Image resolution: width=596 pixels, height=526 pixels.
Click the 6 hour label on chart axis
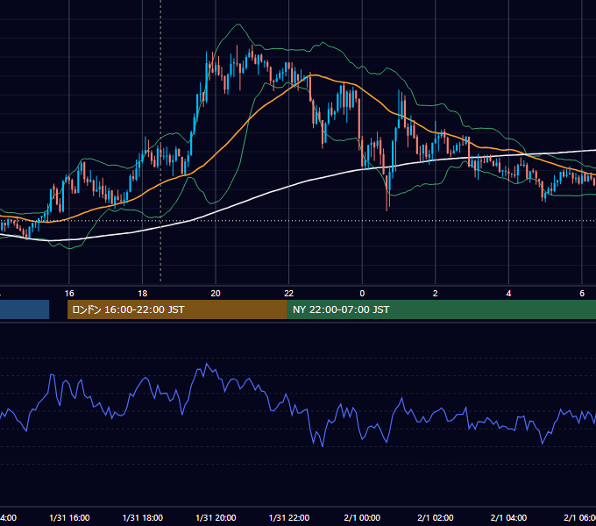(582, 294)
